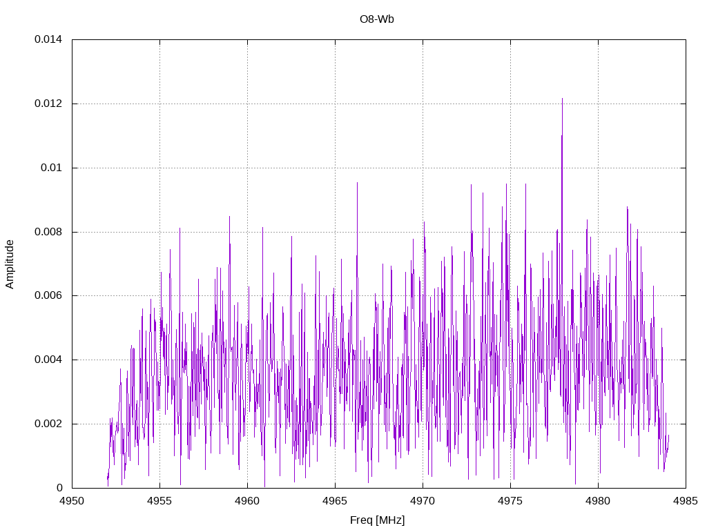This screenshot has height=530, width=707.
Task: Click the 0.006 y-axis tick label
Action: click(x=48, y=295)
